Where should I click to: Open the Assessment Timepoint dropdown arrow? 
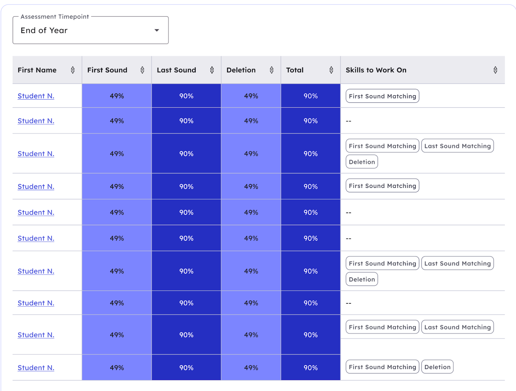(157, 30)
